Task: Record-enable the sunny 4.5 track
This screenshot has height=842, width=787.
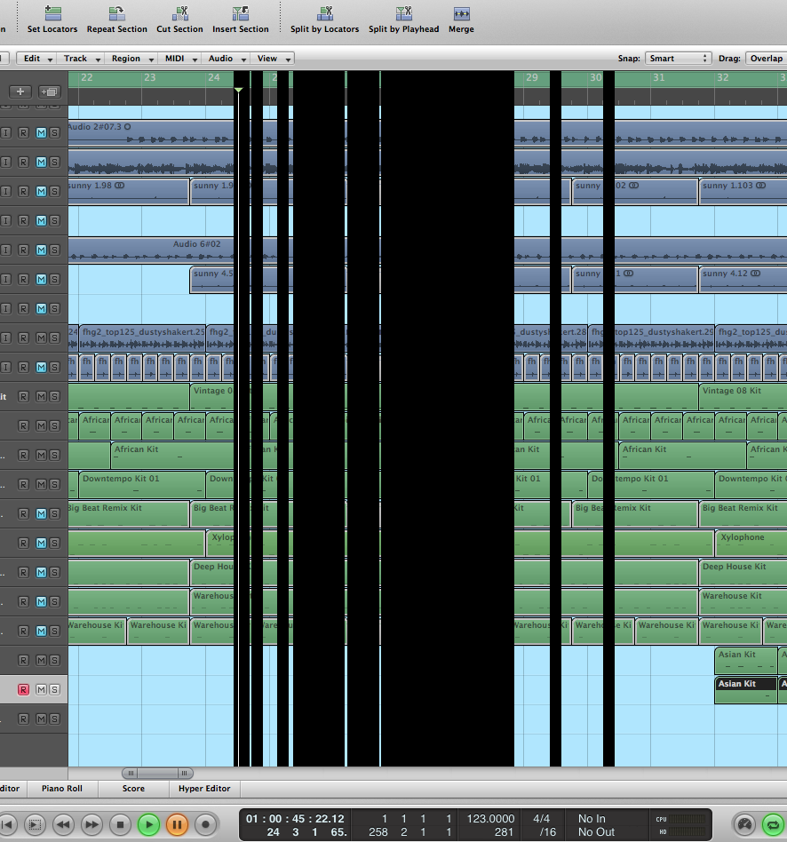Action: click(23, 279)
